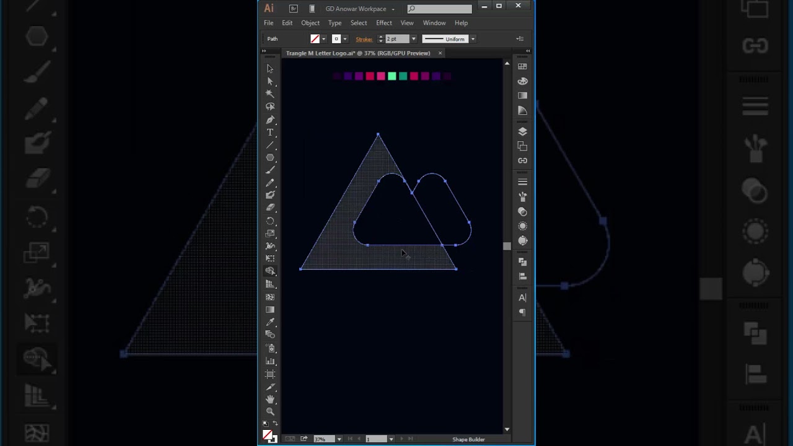Open the control panel options menu
The width and height of the screenshot is (793, 446).
click(520, 39)
